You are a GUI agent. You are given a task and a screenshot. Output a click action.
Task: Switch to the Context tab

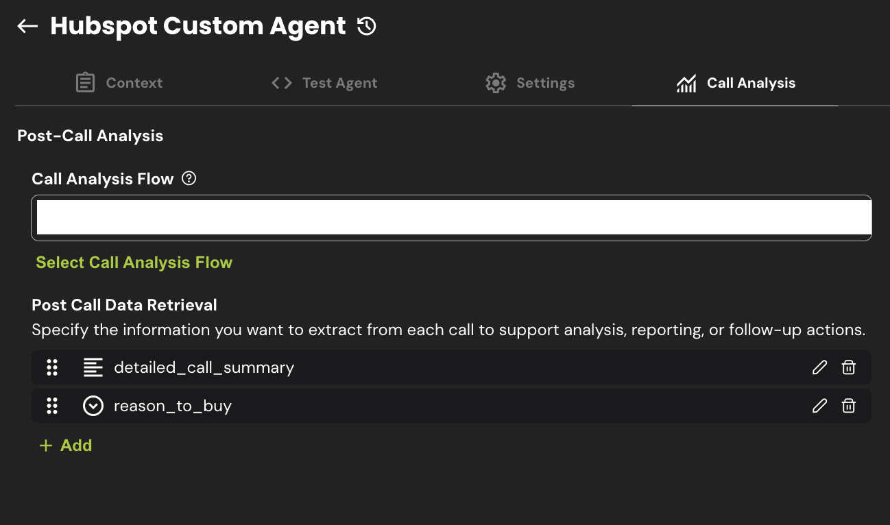[x=119, y=83]
